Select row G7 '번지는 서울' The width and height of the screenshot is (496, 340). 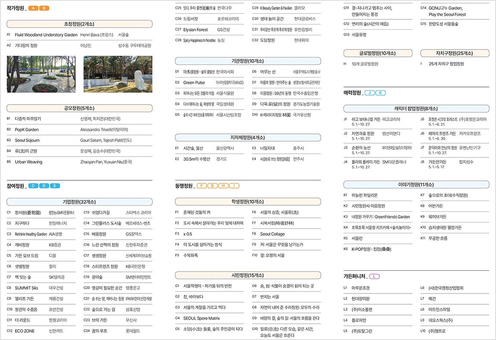point(286,297)
